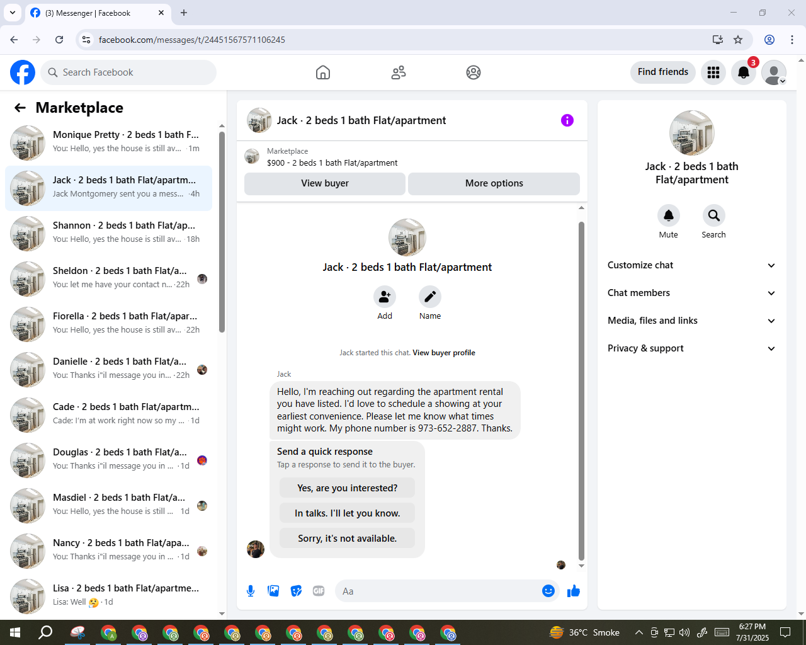Image resolution: width=806 pixels, height=645 pixels.
Task: Open conversation information purple icon
Action: coord(567,120)
